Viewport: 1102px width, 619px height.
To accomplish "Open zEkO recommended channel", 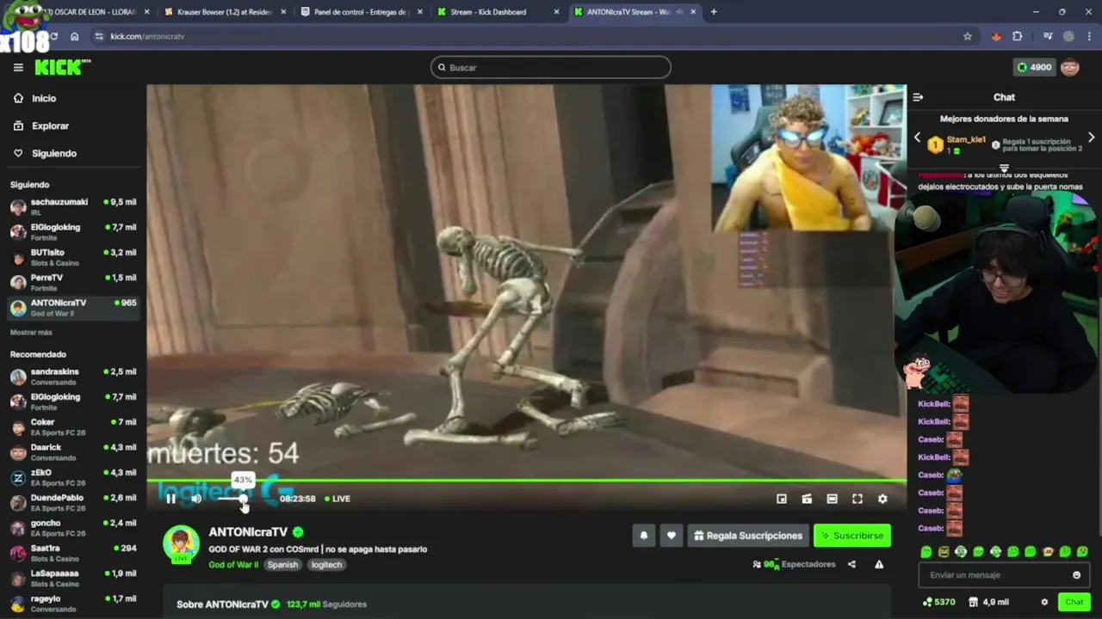I will (73, 477).
